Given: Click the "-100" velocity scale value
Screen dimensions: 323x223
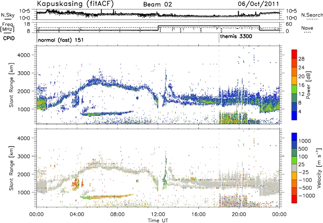Looking at the screenshot, I should 305,180.
